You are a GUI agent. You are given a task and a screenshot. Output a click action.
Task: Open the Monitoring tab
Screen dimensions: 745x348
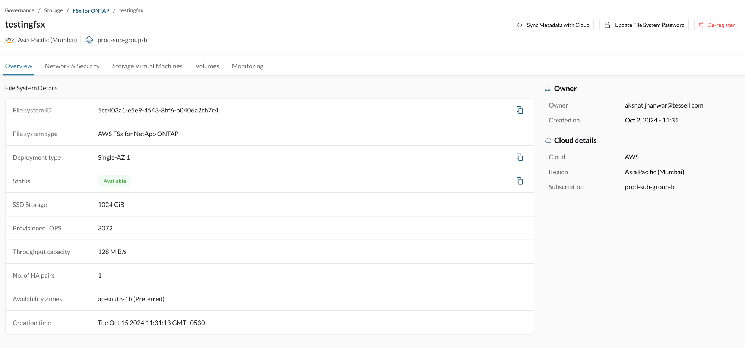[248, 66]
